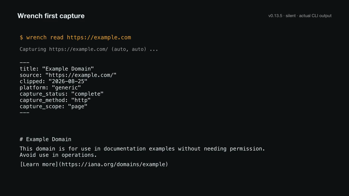Click the version label v0.13.5

pyautogui.click(x=275, y=16)
